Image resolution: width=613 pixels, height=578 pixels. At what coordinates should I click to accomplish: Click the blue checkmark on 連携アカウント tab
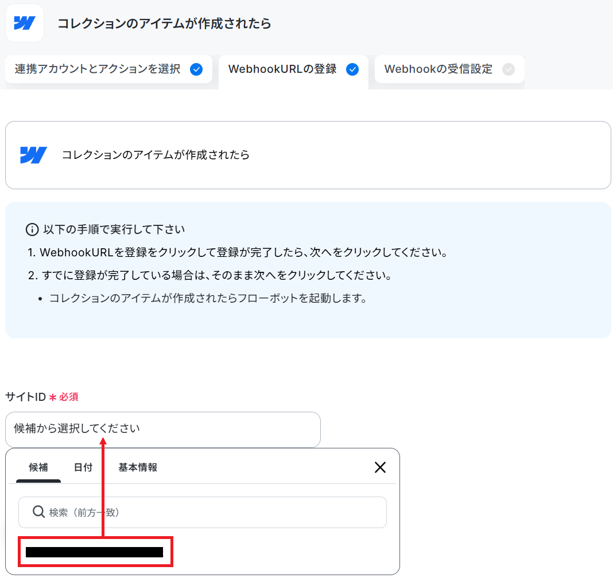196,69
